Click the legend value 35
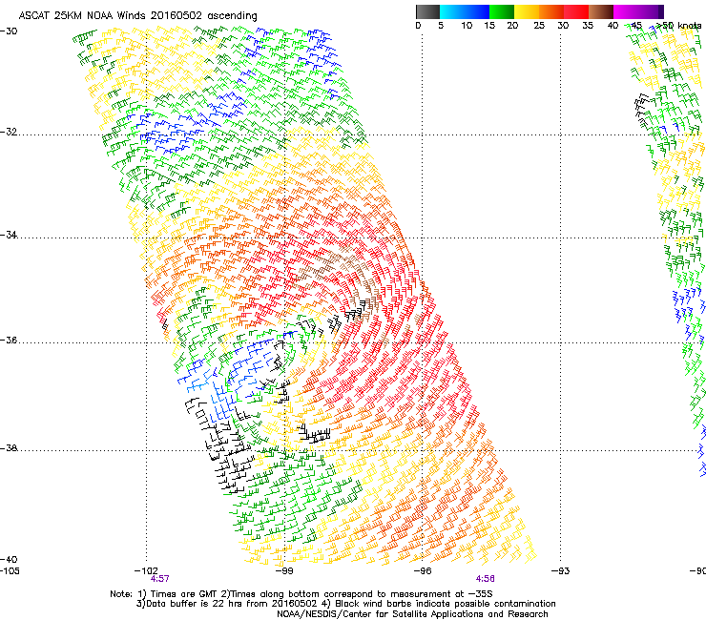 (x=588, y=26)
